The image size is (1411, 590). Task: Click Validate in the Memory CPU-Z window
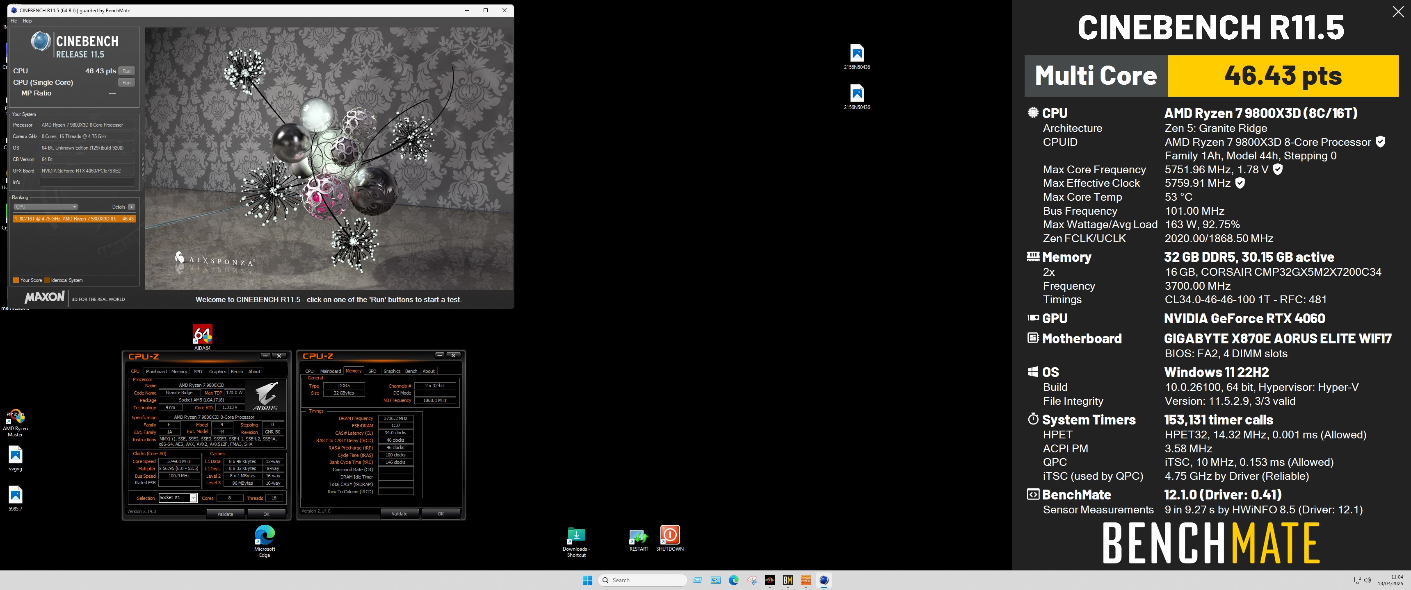tap(400, 513)
